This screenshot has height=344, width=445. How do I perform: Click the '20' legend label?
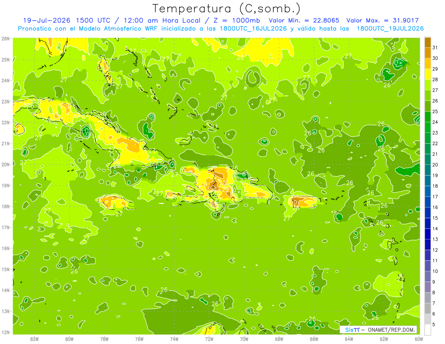(435, 164)
